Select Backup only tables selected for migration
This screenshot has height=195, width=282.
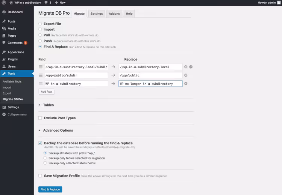(x=45, y=158)
